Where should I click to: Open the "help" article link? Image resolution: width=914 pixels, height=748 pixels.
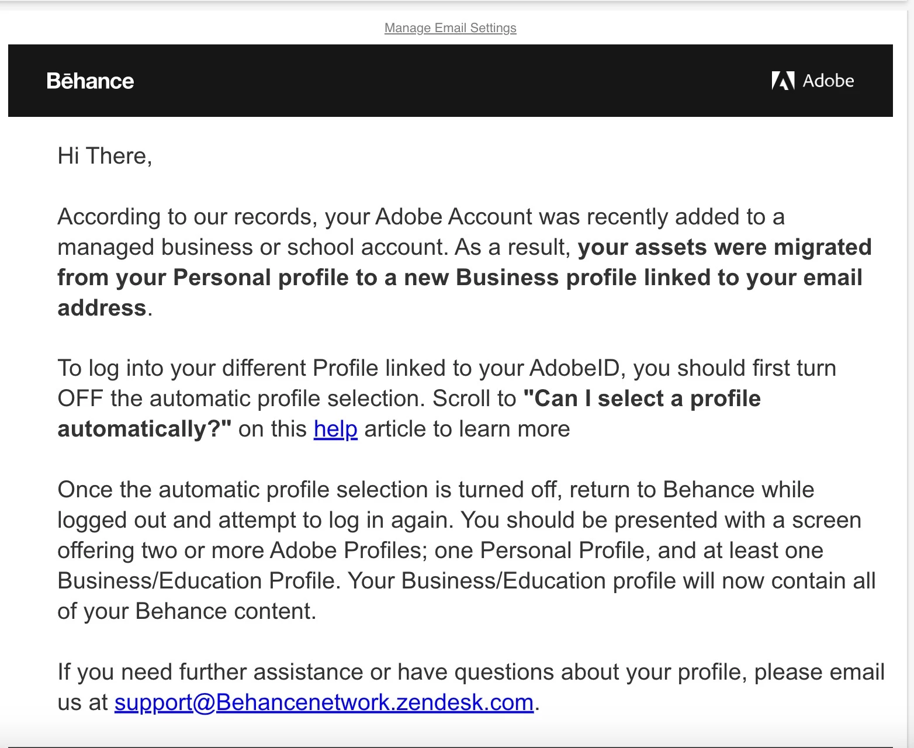pos(335,429)
